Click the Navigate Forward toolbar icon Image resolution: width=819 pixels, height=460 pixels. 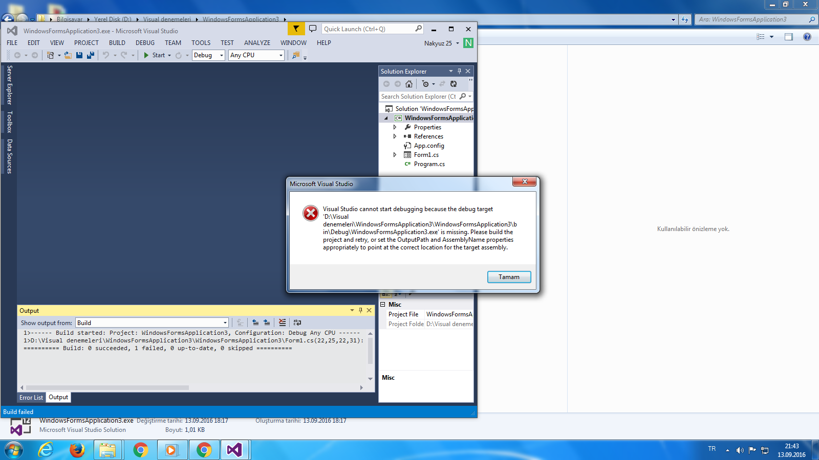35,55
